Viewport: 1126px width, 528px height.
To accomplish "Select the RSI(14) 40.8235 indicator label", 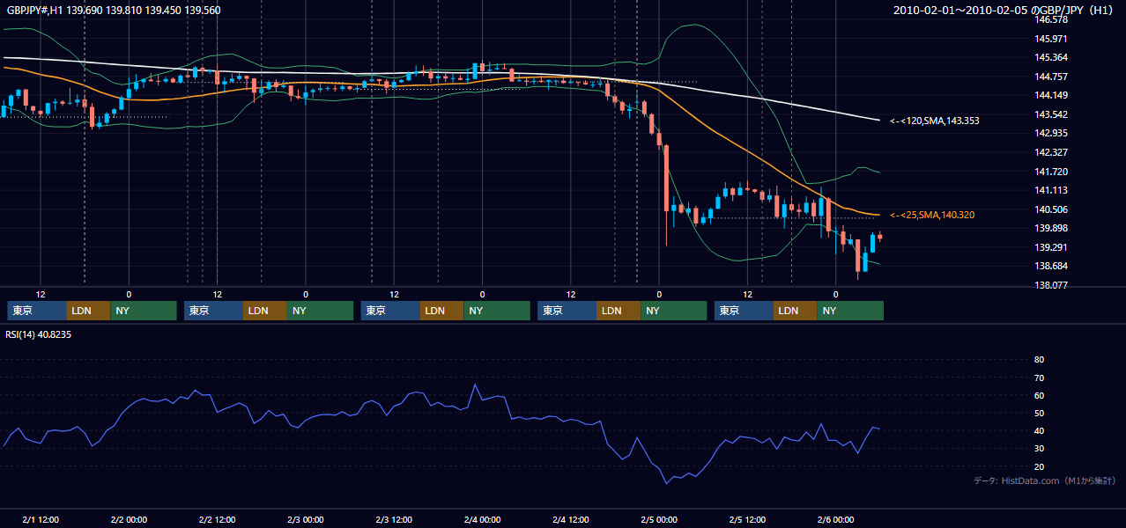I will click(39, 334).
